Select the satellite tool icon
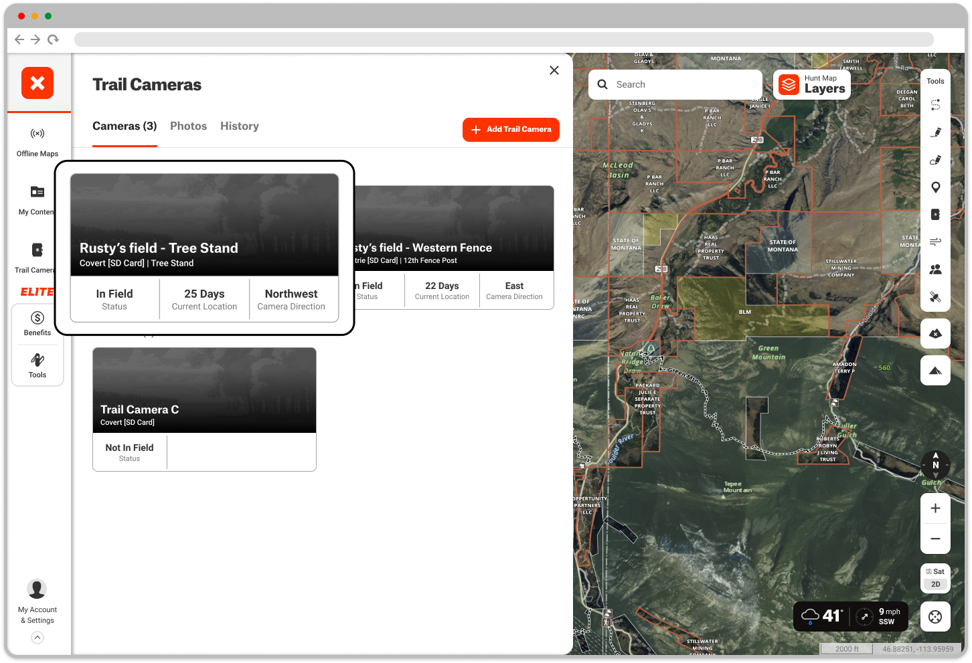The width and height of the screenshot is (972, 663). click(x=935, y=296)
